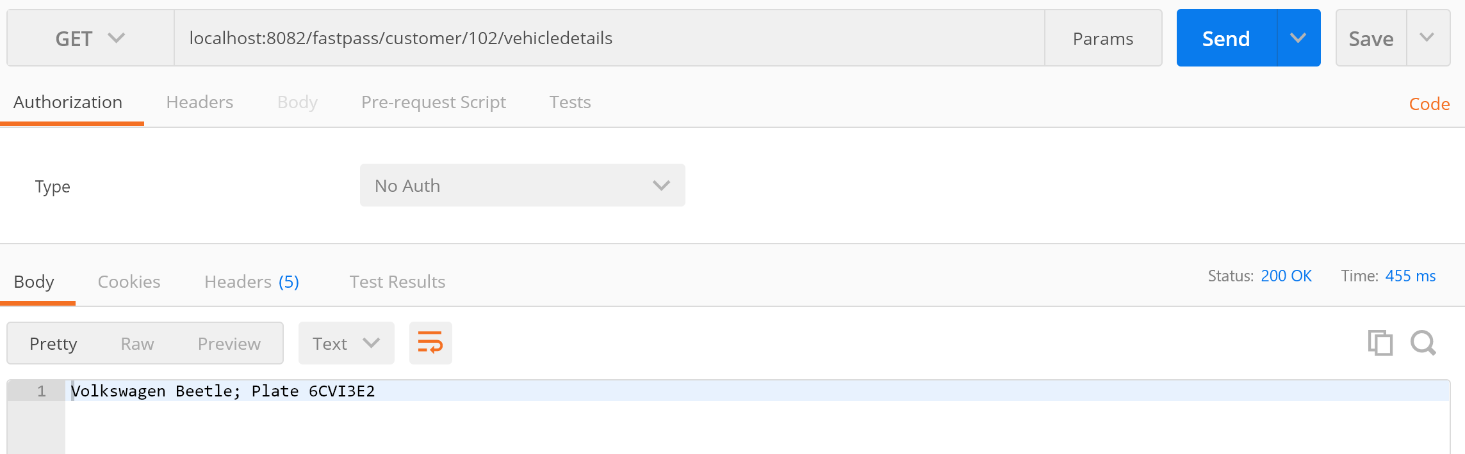Switch to the Headers request tab
The height and width of the screenshot is (454, 1465).
coord(199,102)
